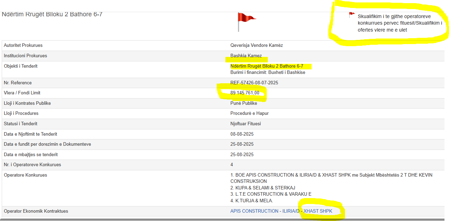Select reference number REF-57426-08-07-2025
Viewport: 449px width, 221px height.
254,83
